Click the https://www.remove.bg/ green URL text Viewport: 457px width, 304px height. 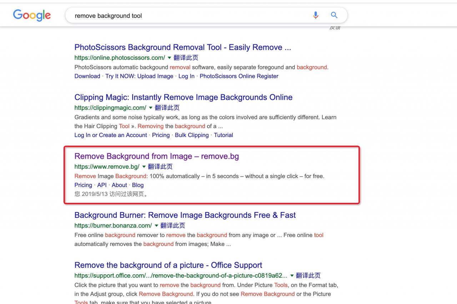tap(107, 167)
